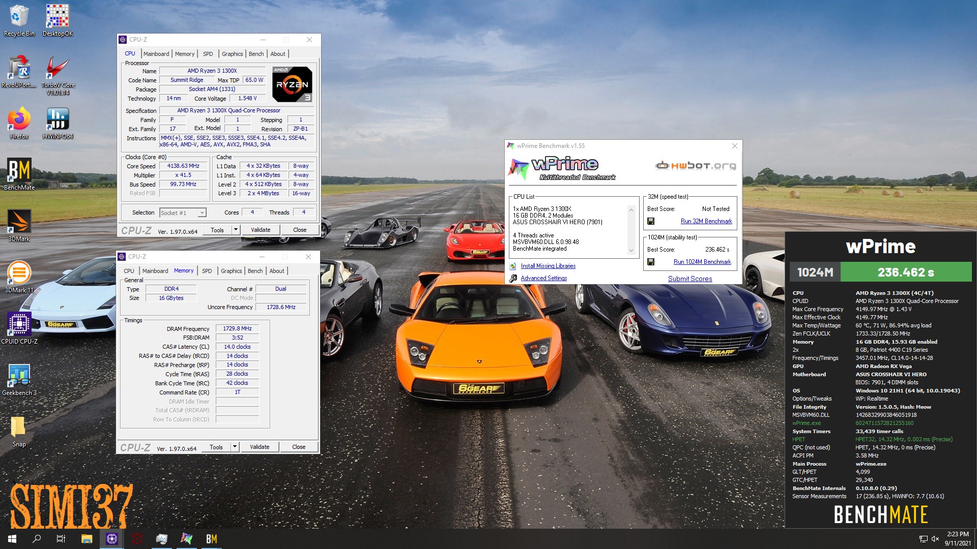Click the Windows Start button
Screen dimensions: 977x549
pos(12,539)
